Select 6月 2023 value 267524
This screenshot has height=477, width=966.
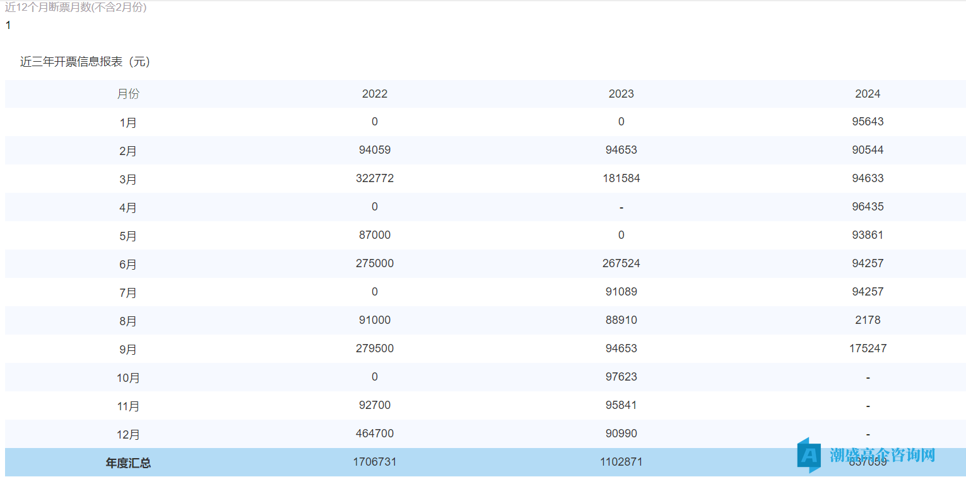tap(621, 263)
